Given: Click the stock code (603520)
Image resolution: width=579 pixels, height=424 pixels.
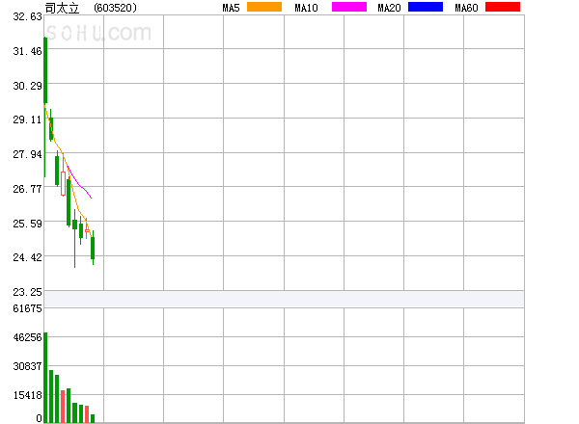Looking at the screenshot, I should click(115, 8).
